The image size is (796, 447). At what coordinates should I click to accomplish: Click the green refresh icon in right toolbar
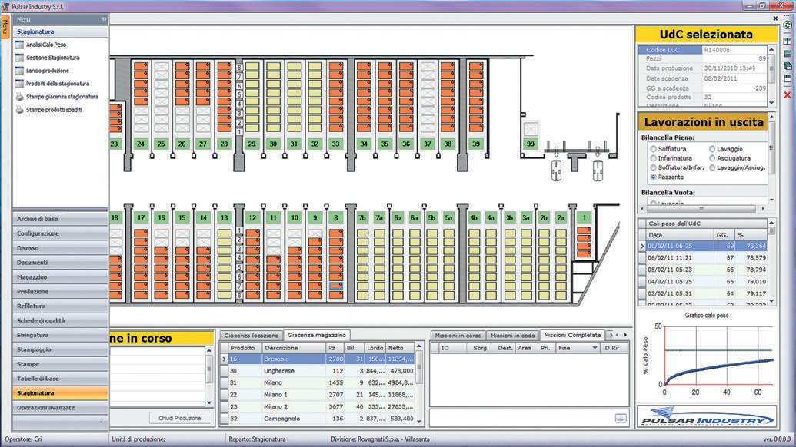click(x=788, y=25)
